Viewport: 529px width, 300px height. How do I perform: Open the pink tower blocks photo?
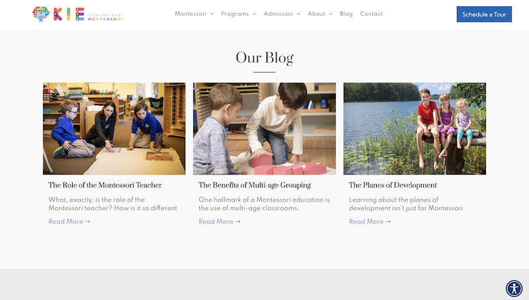click(x=264, y=128)
